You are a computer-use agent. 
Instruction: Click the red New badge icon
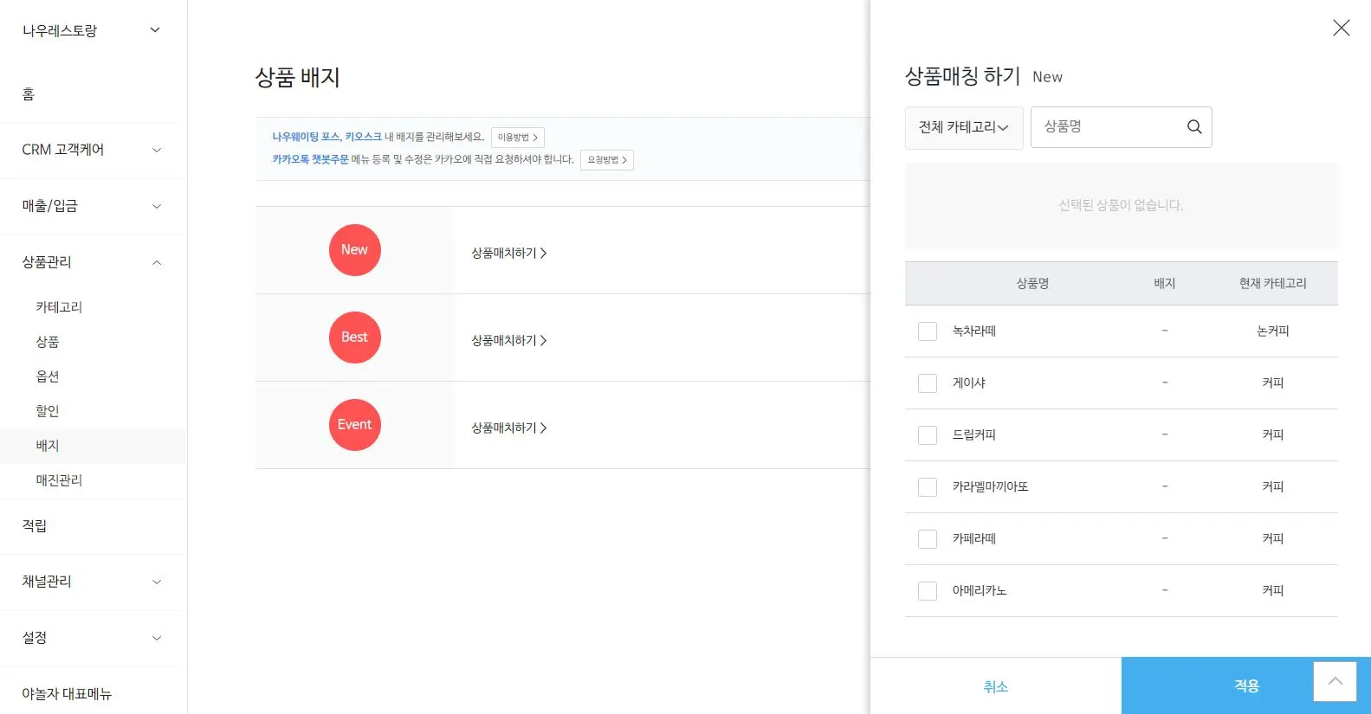pos(354,250)
